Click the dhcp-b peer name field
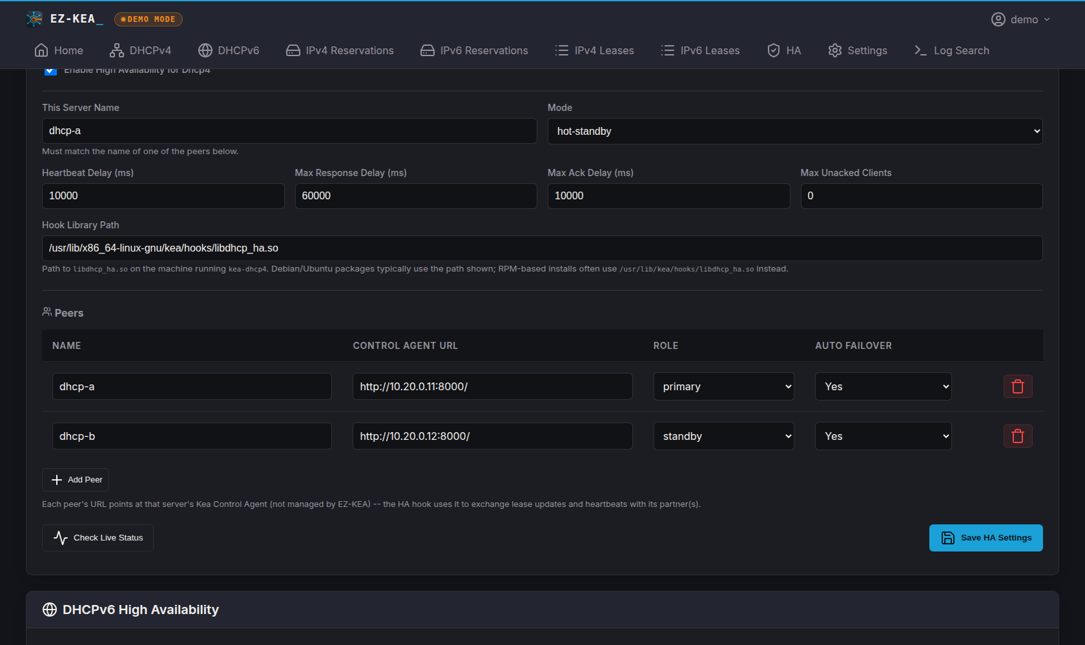Screen dimensions: 1085x645 pyautogui.click(x=192, y=436)
